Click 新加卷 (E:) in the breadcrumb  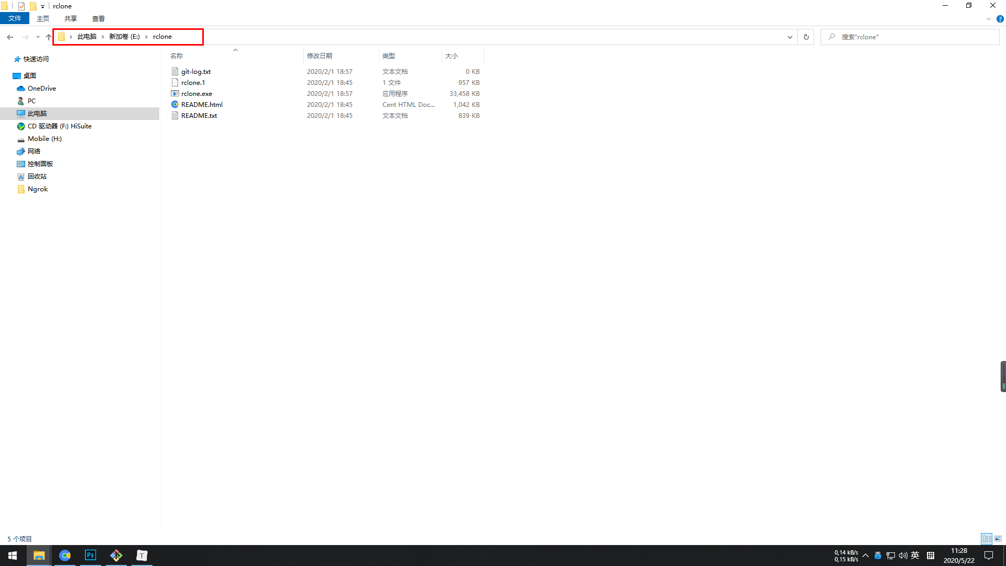coord(125,37)
